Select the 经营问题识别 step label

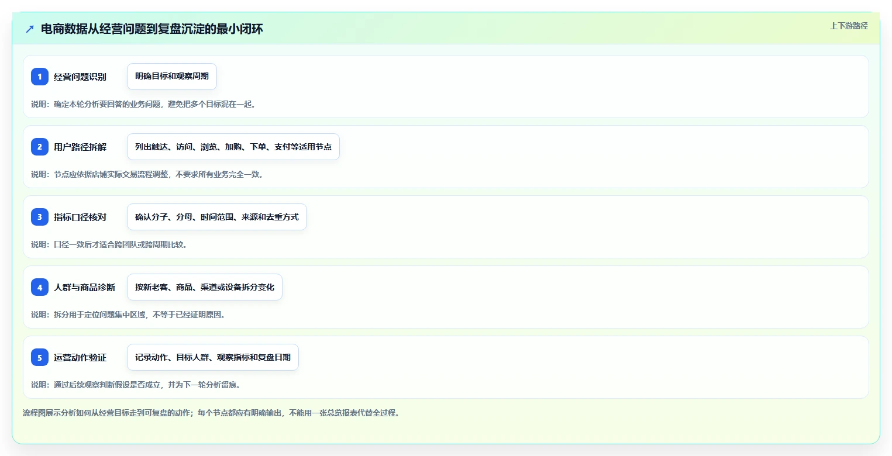click(80, 77)
